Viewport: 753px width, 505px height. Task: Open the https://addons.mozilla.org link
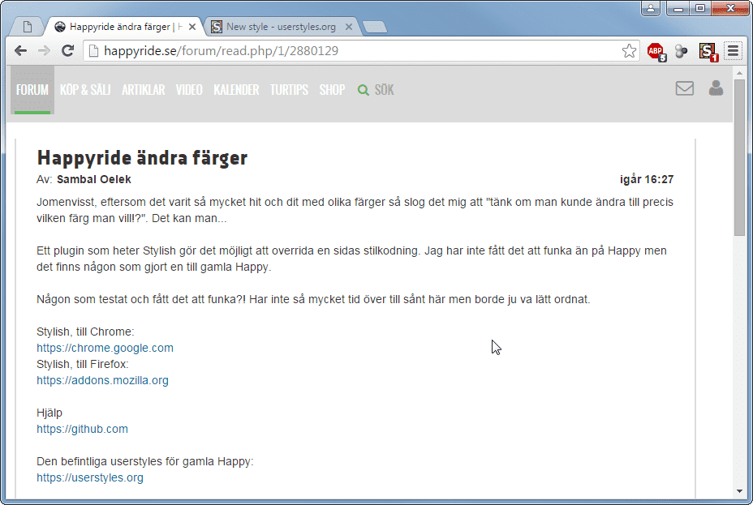102,380
